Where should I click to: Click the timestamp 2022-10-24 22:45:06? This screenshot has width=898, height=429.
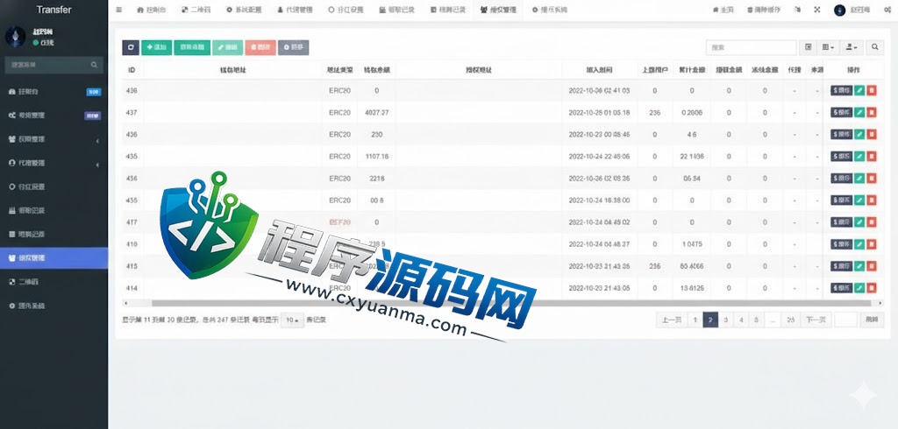[599, 156]
